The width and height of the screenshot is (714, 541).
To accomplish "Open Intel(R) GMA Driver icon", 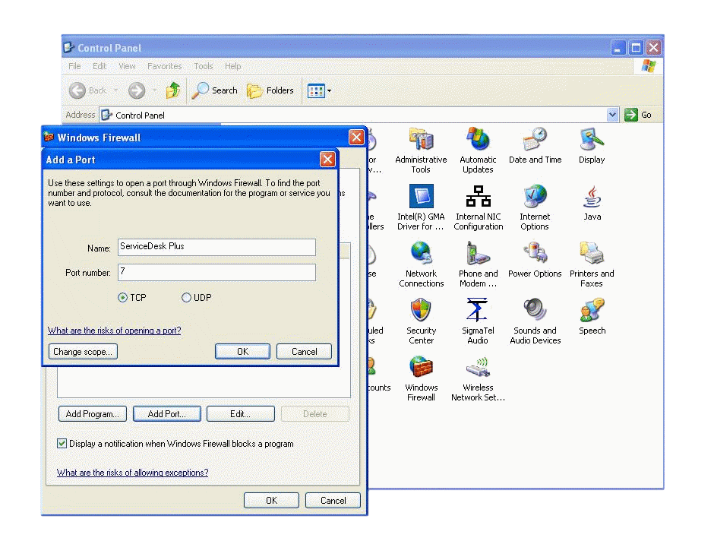I will tap(421, 207).
